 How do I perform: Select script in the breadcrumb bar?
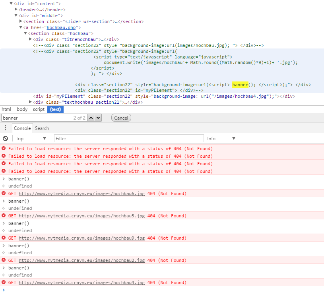coord(39,109)
